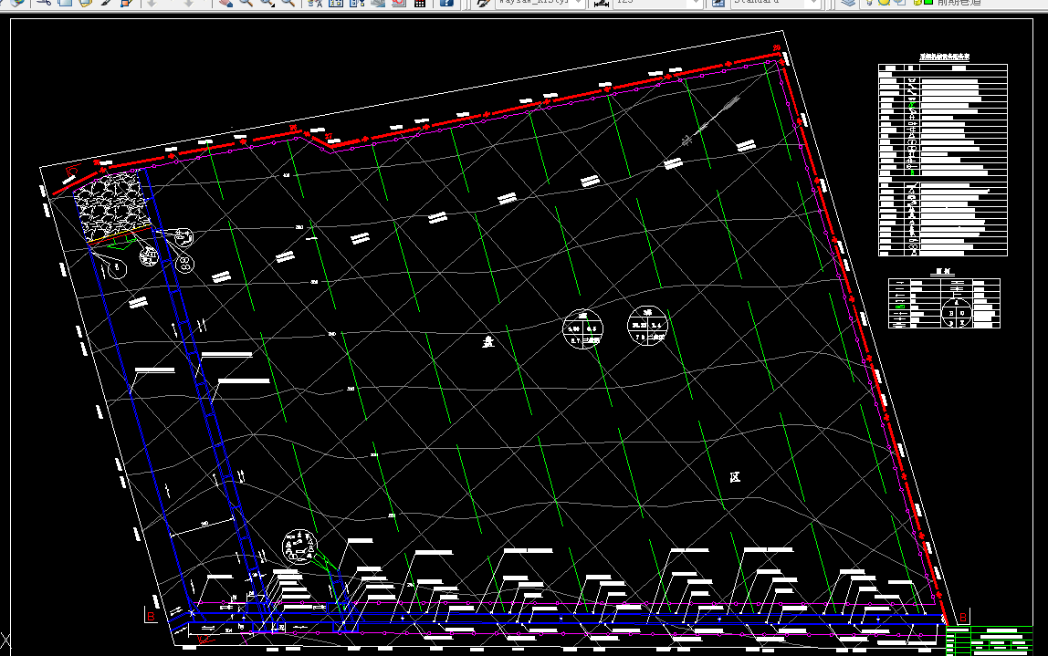This screenshot has height=656, width=1048.
Task: Click the Redo arrow icon
Action: tap(189, 3)
